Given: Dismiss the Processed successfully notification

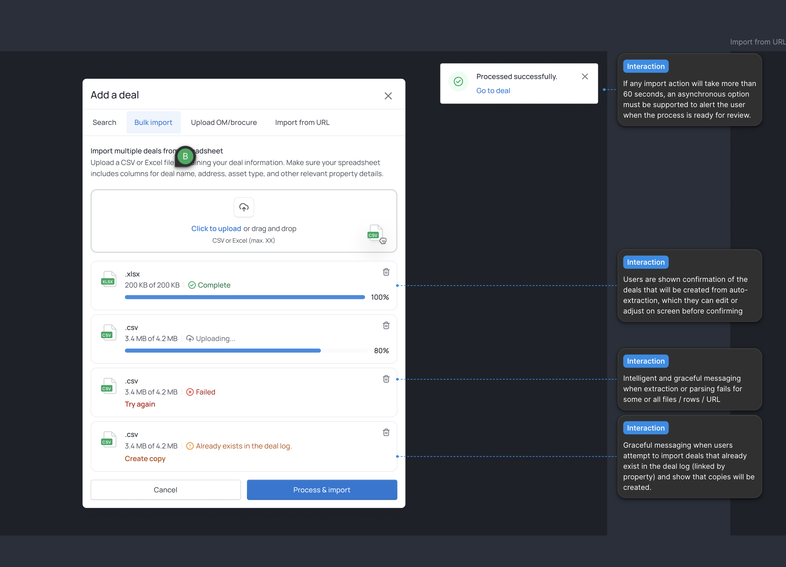Looking at the screenshot, I should pos(585,76).
